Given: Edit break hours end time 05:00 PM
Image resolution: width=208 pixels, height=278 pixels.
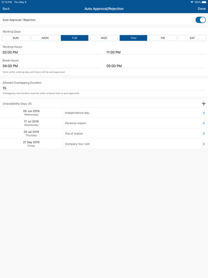Looking at the screenshot, I should 156,66.
